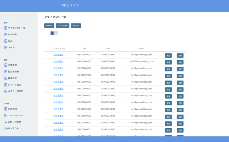Go to page 2 in pagination

[x=56, y=33]
